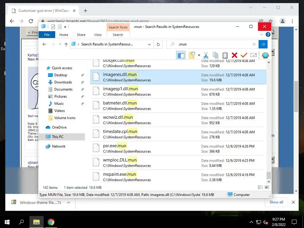Click the Classic Shell shell icon
Viewport: 304px width, 228px height.
click(265, 55)
